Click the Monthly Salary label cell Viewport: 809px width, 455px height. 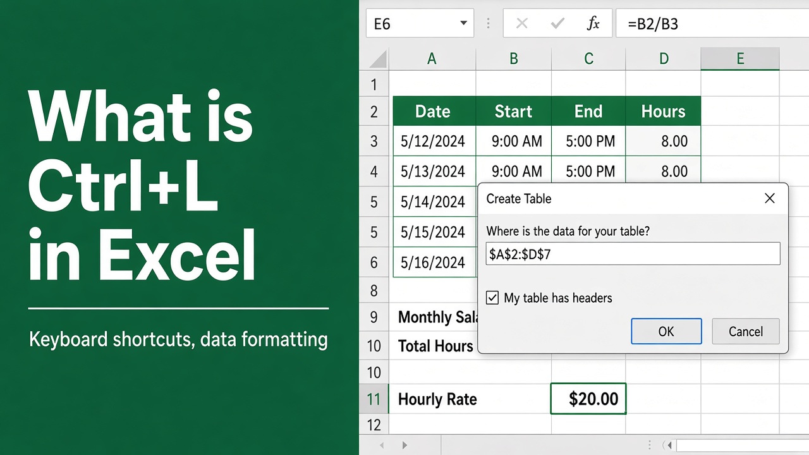(x=434, y=317)
